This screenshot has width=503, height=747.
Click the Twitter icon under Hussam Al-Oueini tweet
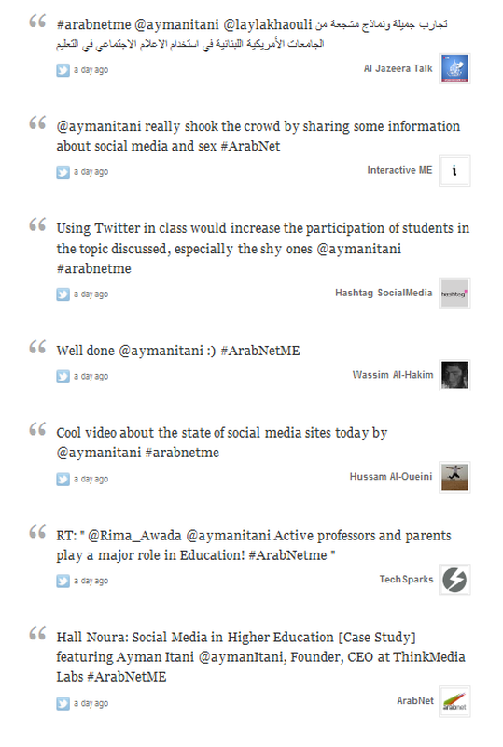coord(63,479)
